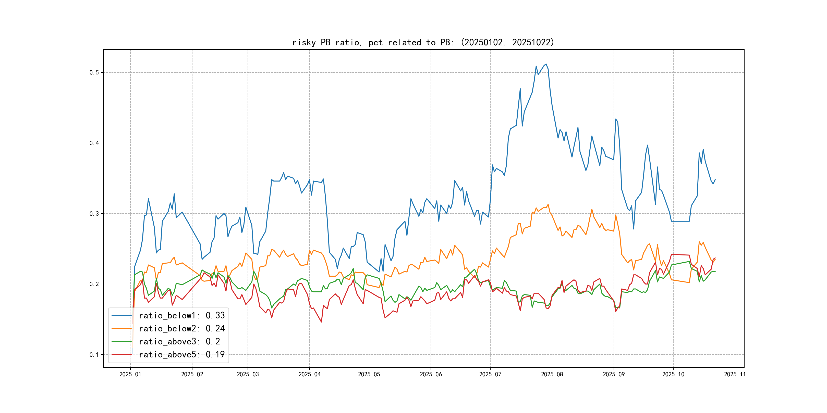Screen dimensions: 827x413
Task: Click the 2025-11 x-axis tick label
Action: (x=735, y=374)
